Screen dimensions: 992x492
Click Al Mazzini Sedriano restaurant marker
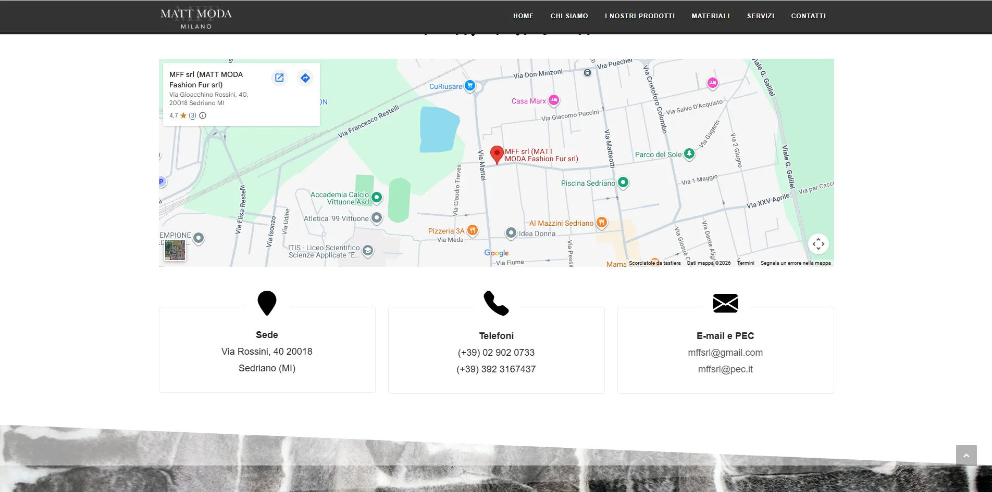602,223
